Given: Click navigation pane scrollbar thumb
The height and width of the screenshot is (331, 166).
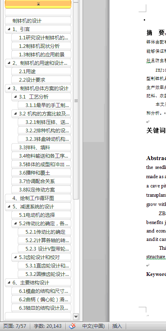Looking at the screenshot, I should tap(76, 101).
